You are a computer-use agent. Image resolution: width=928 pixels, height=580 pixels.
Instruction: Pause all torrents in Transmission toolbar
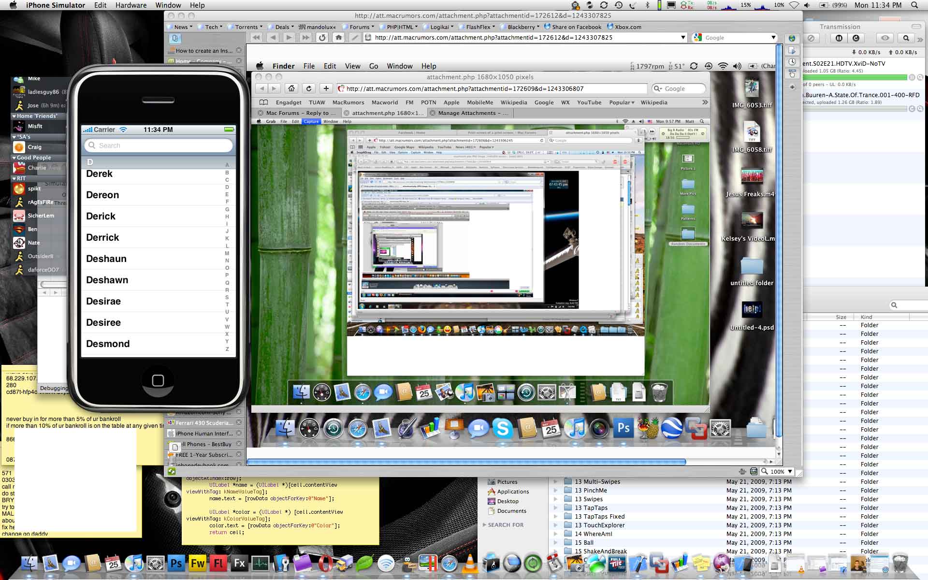[839, 38]
